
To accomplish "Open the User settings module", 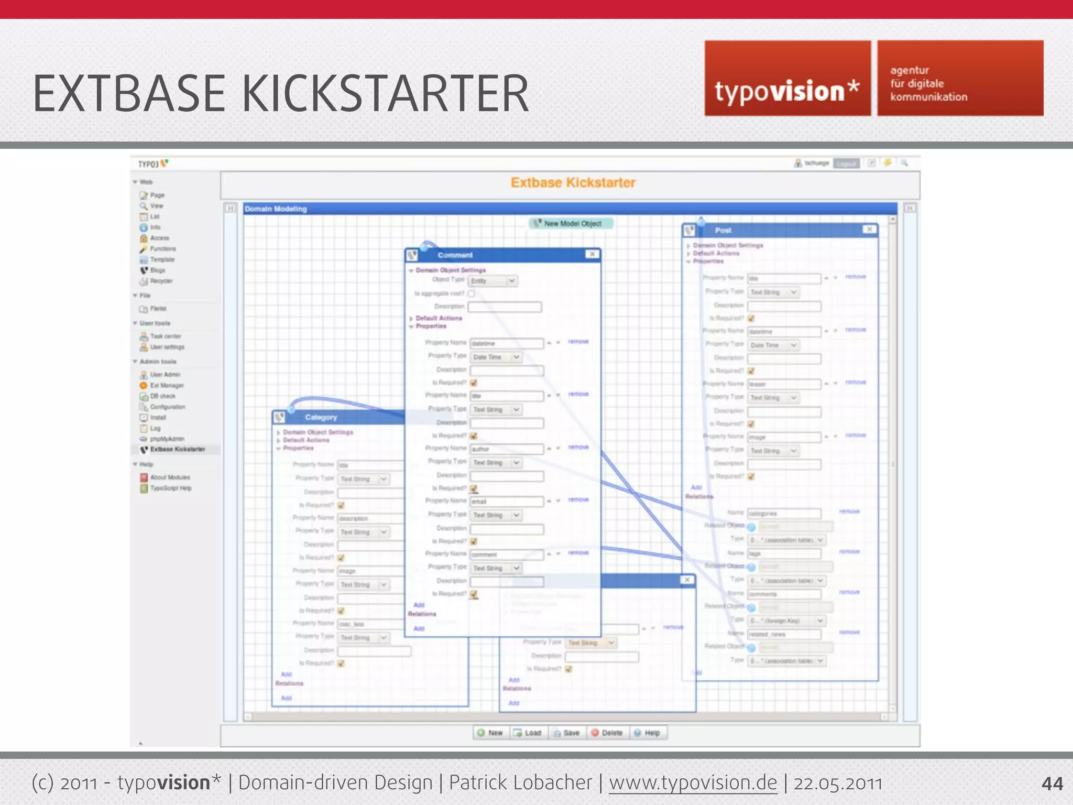I will point(162,347).
